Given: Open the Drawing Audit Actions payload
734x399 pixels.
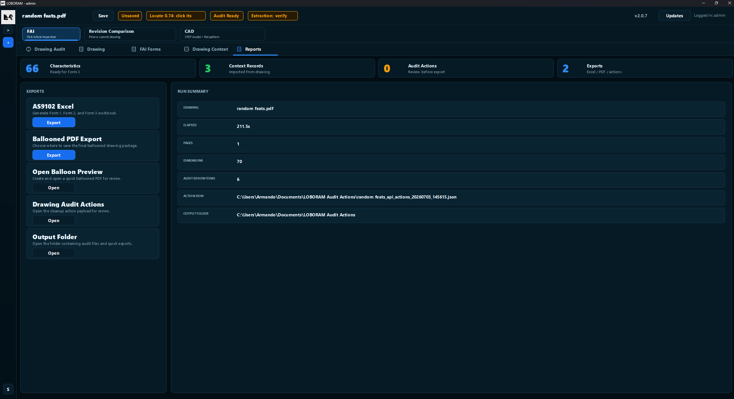Looking at the screenshot, I should [x=54, y=220].
